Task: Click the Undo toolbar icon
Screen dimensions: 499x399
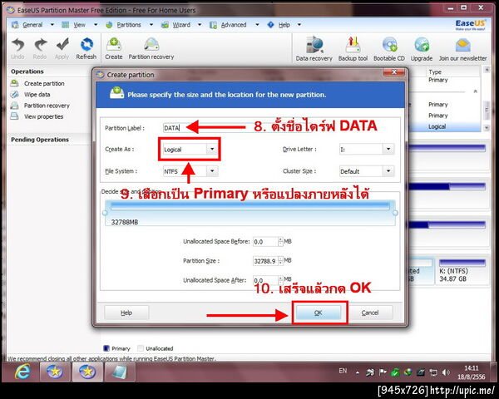Action: (x=17, y=48)
